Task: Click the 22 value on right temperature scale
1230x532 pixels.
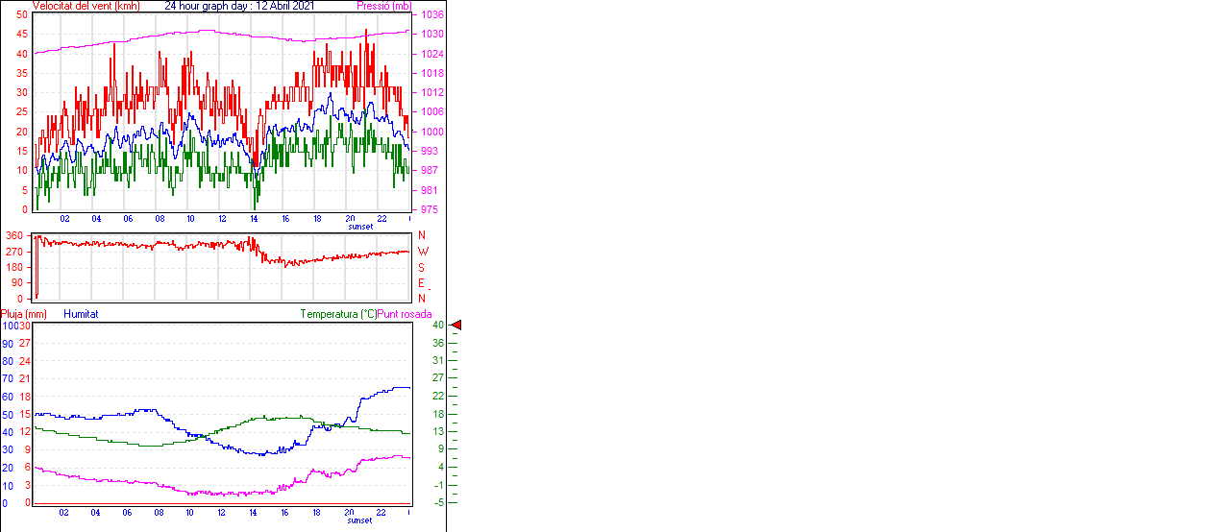Action: [438, 396]
